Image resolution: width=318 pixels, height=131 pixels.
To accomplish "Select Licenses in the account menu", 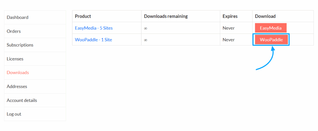I will tap(15, 59).
